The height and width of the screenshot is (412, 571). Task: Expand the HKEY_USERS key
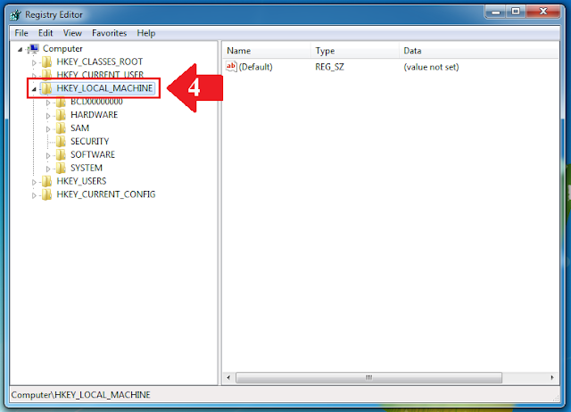point(34,182)
